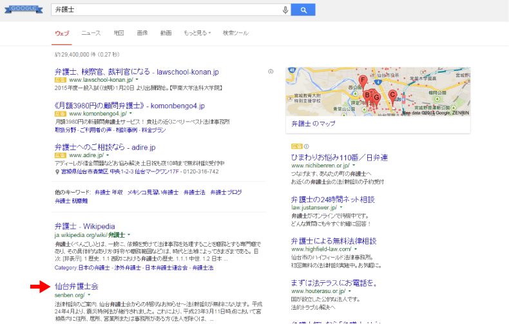Expand arrow next to www.lawschool-konan.jp URL
This screenshot has height=324, width=509.
[137, 79]
